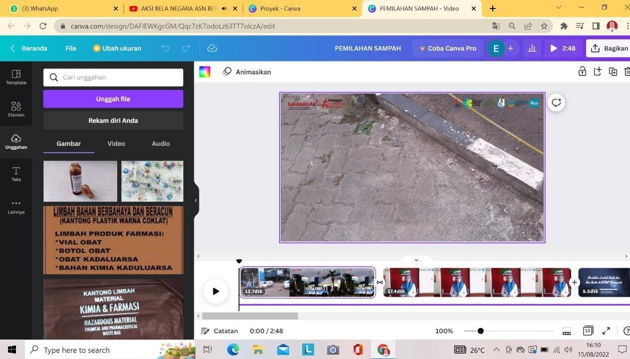Click the taskbar search box
This screenshot has width=630, height=359.
[x=109, y=350]
